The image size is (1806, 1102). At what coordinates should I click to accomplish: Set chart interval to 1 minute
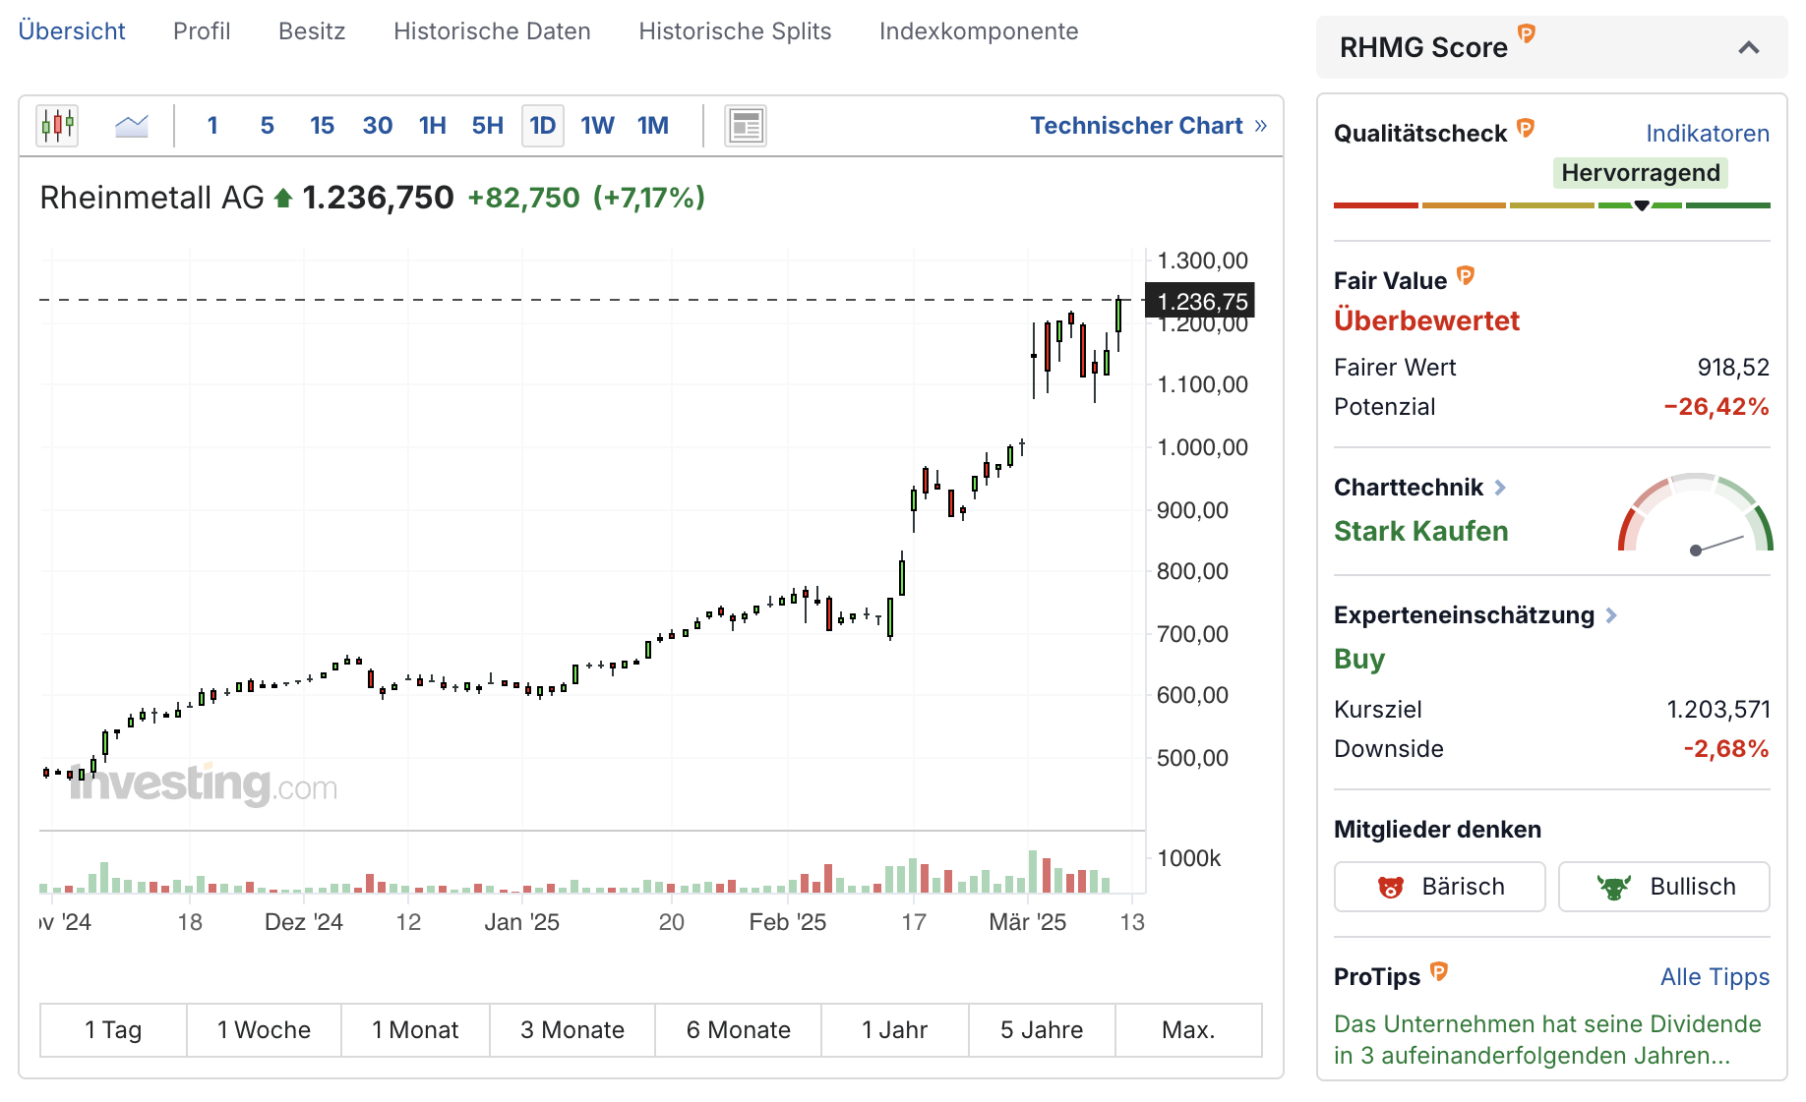pyautogui.click(x=212, y=126)
